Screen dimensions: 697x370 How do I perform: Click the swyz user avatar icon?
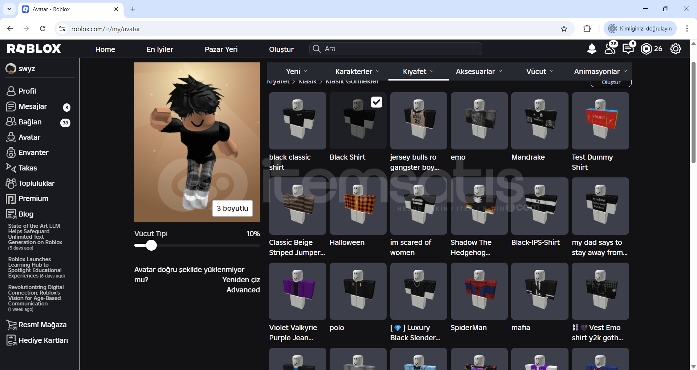coord(11,69)
